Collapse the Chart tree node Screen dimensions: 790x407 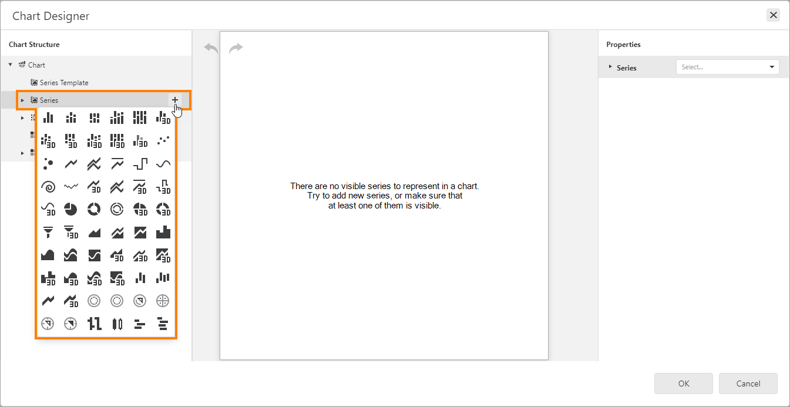[11, 65]
